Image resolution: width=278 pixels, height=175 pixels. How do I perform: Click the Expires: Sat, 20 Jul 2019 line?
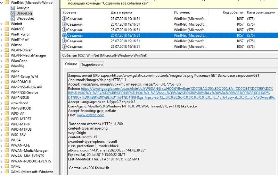point(97,155)
